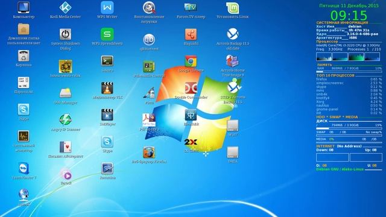Launch Веб-браузер Firefox
This screenshot has height=217, width=386.
point(149,153)
